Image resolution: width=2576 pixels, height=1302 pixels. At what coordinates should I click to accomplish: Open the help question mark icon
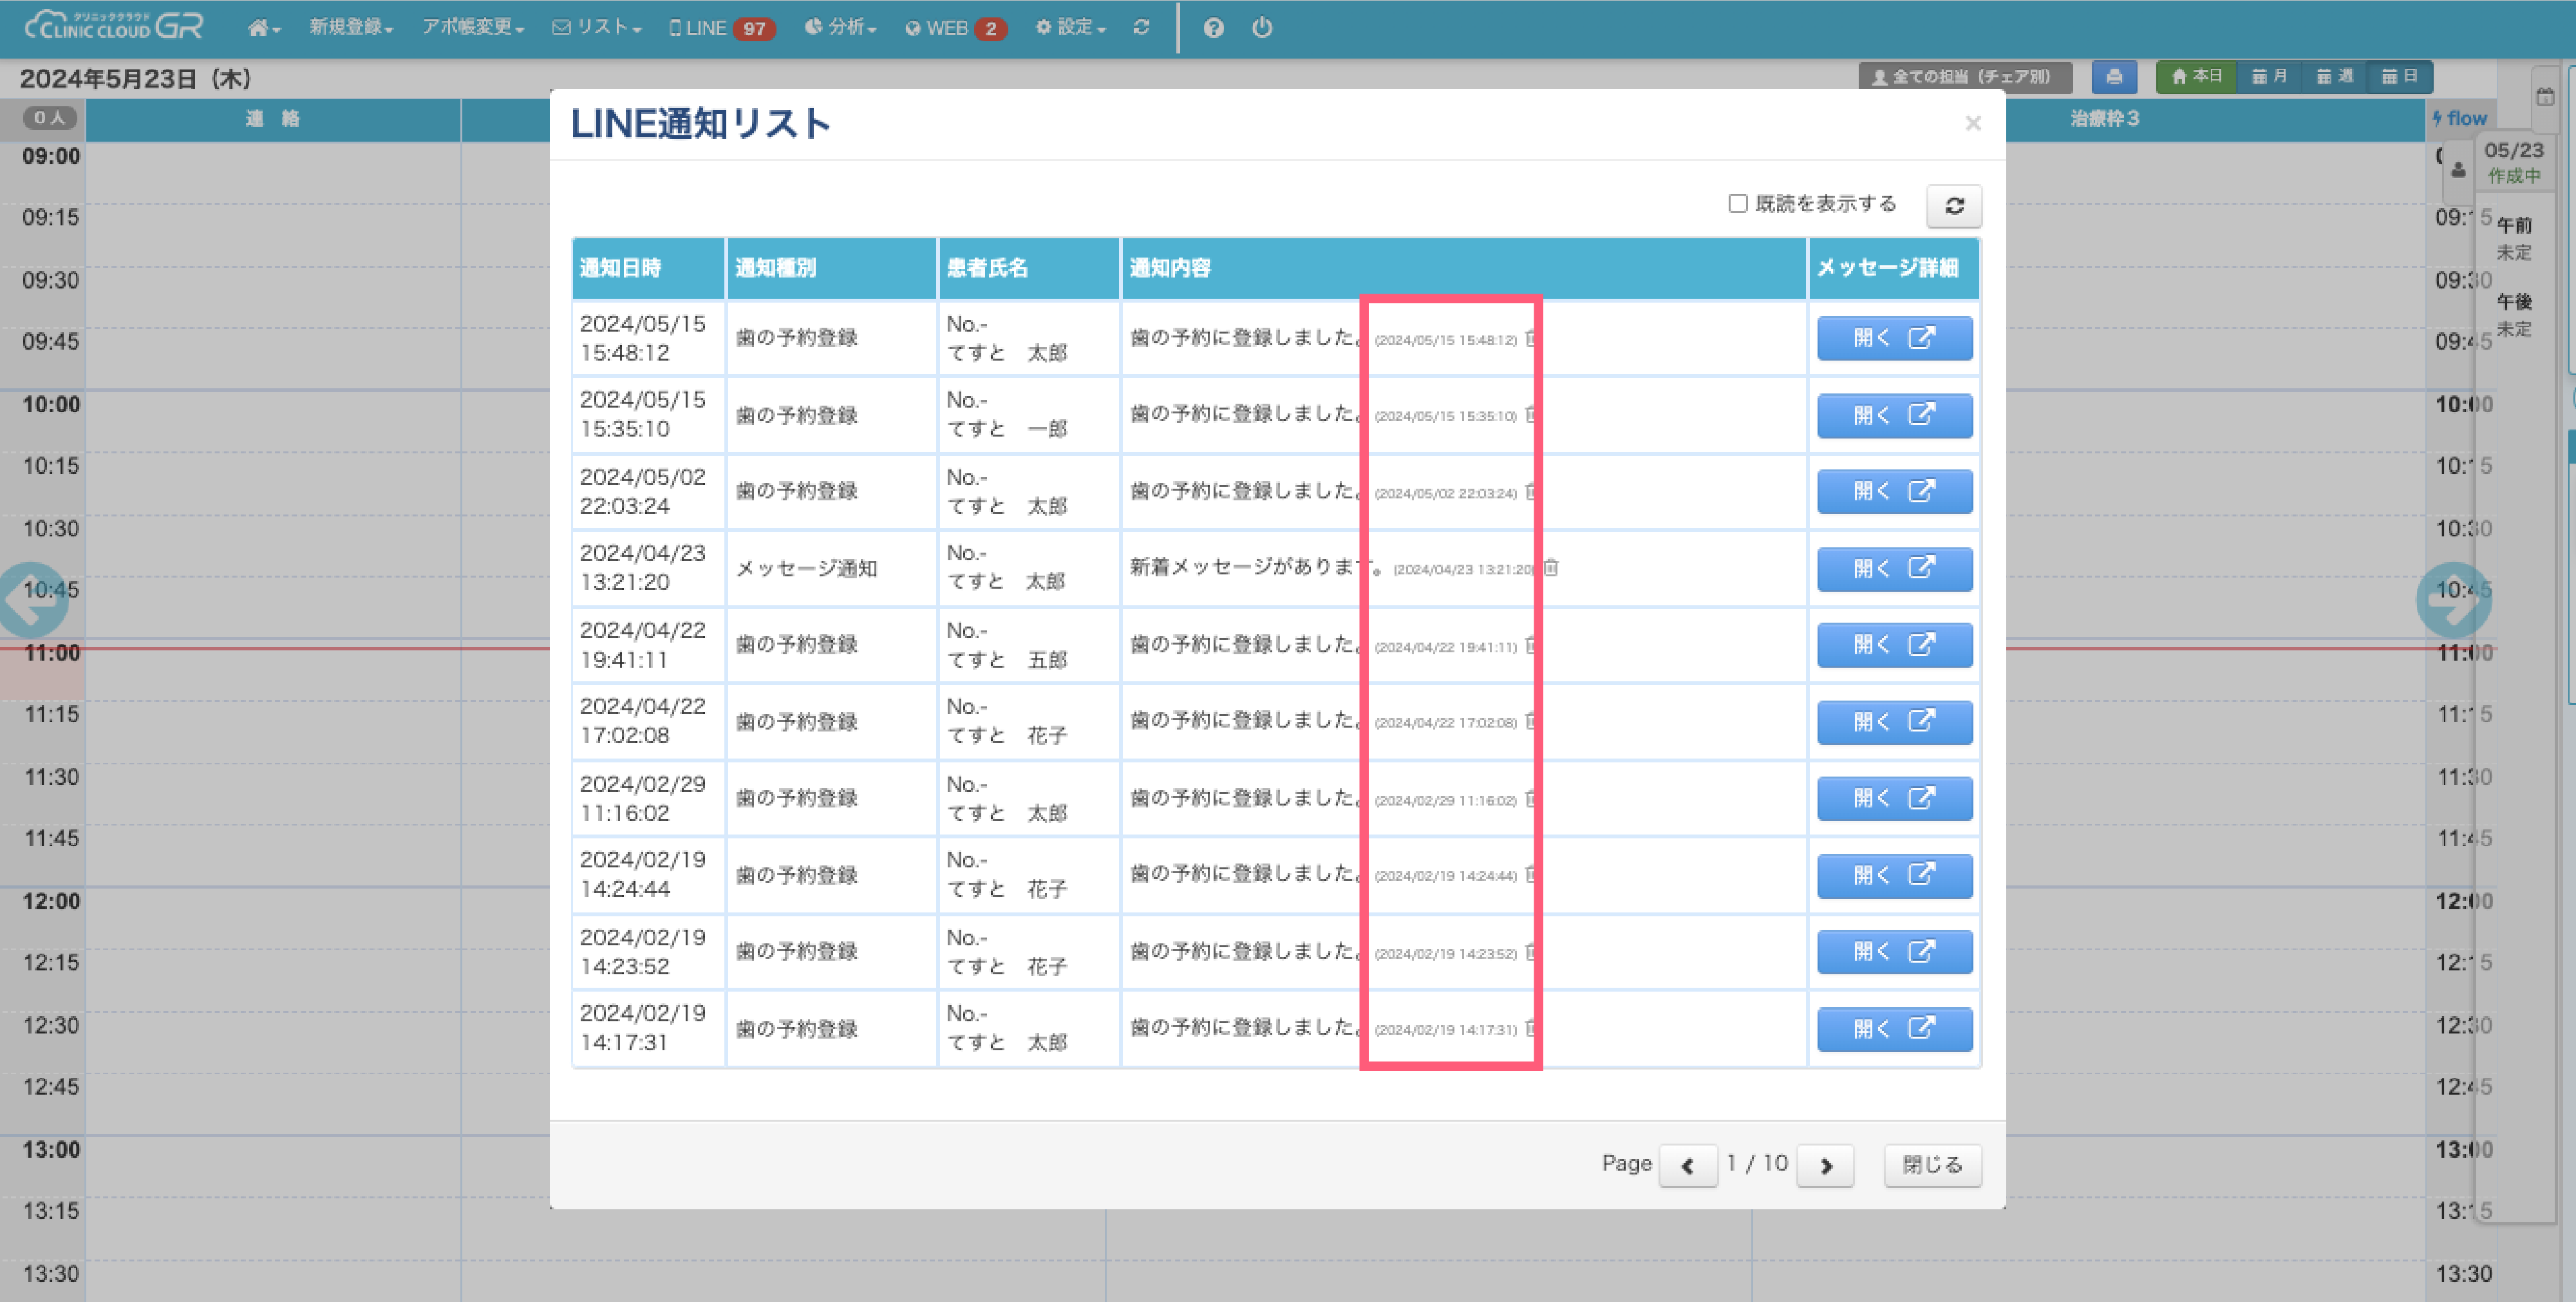1213,28
